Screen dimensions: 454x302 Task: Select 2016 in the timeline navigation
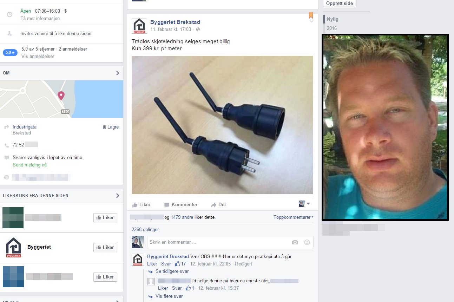331,28
